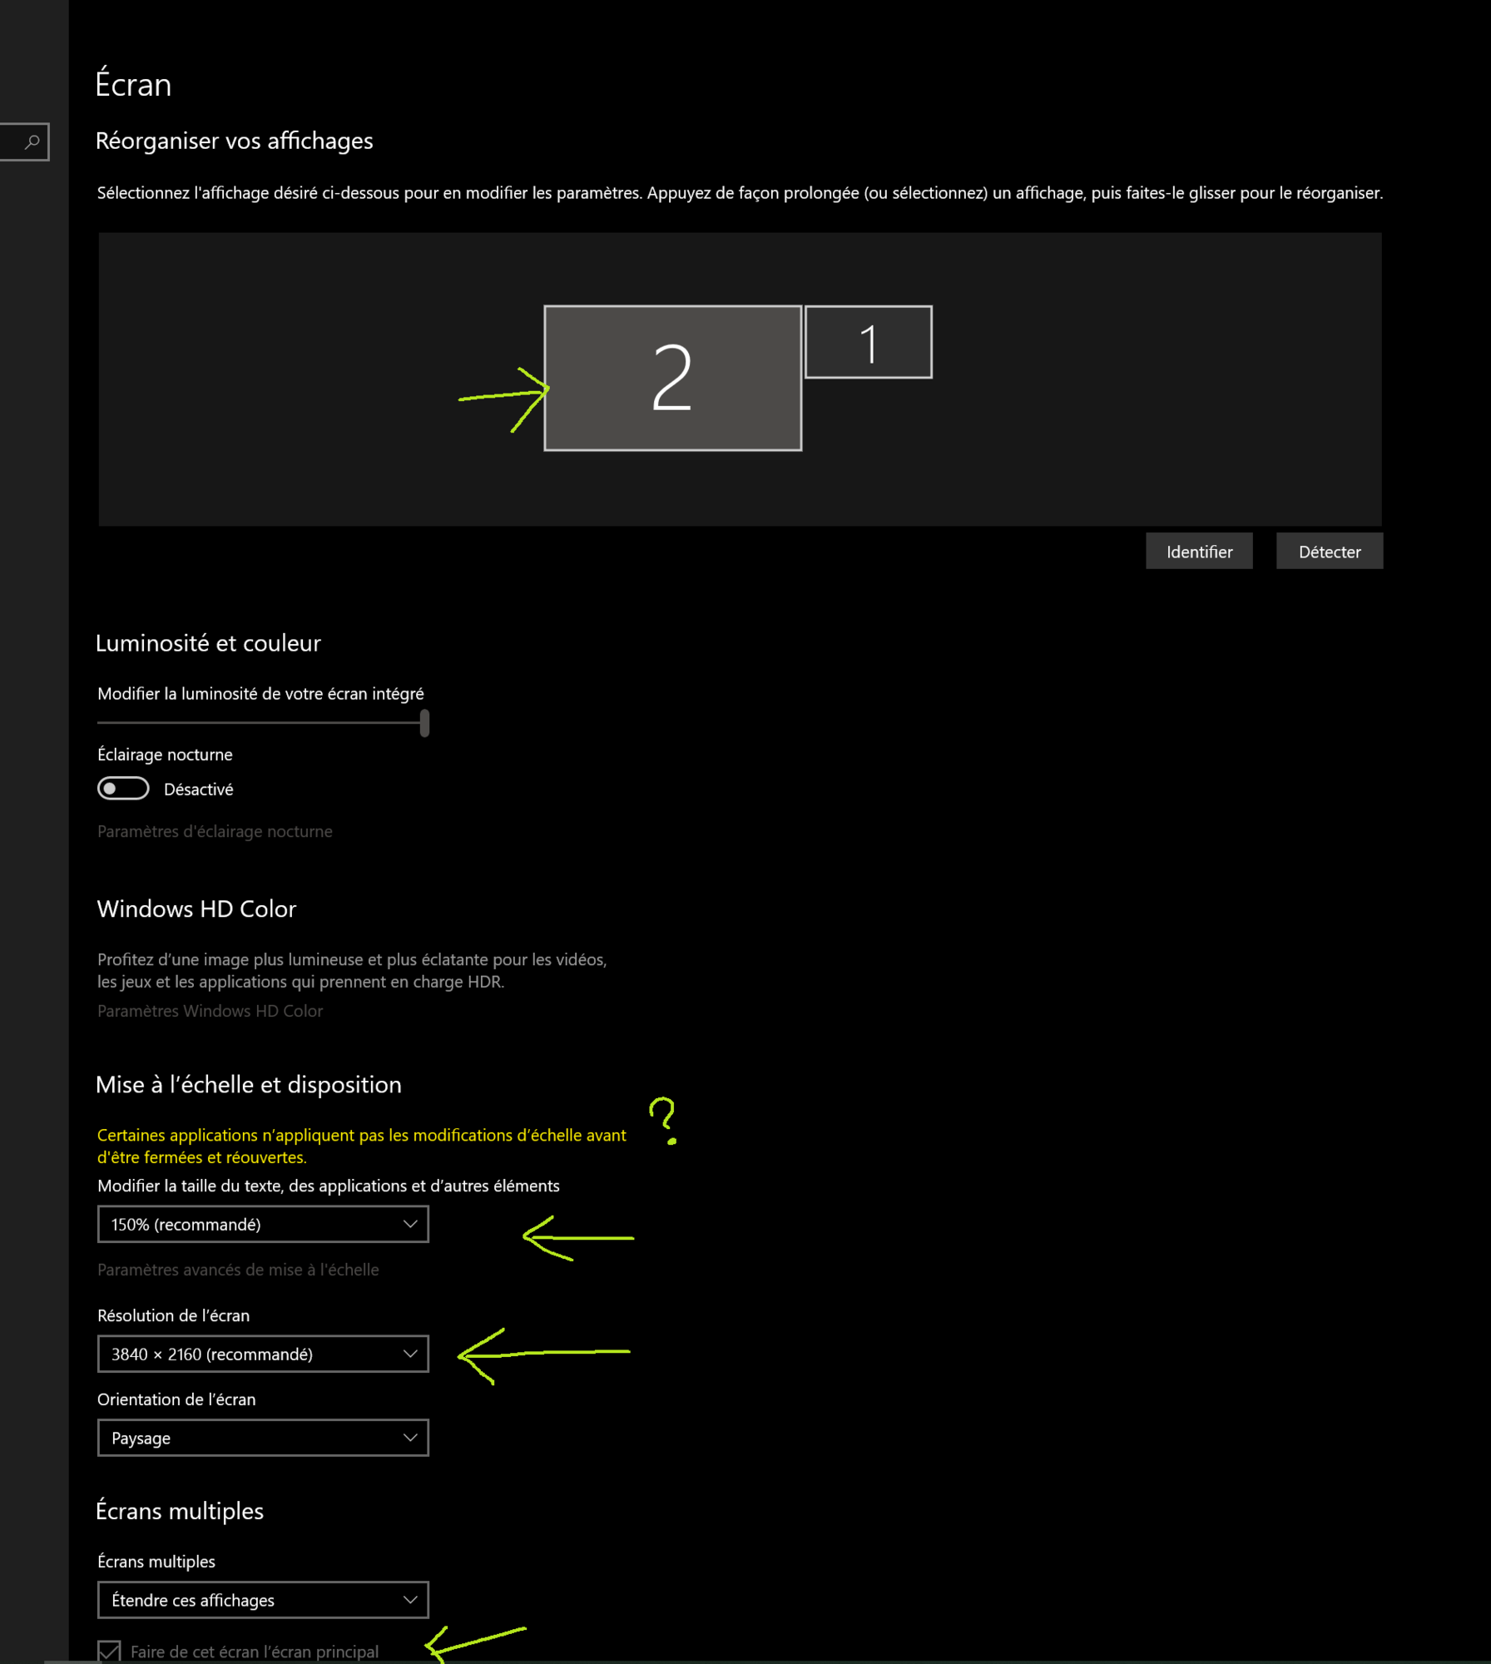
Task: Select display 1 in the arrangement
Action: [868, 342]
